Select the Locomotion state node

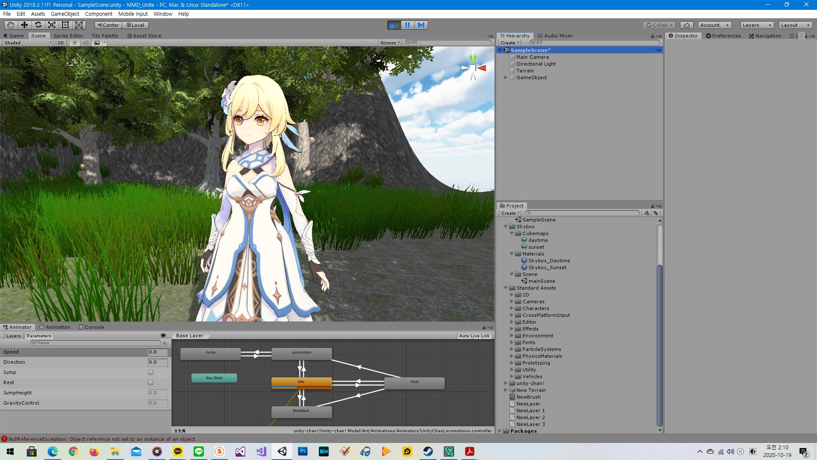click(x=302, y=354)
